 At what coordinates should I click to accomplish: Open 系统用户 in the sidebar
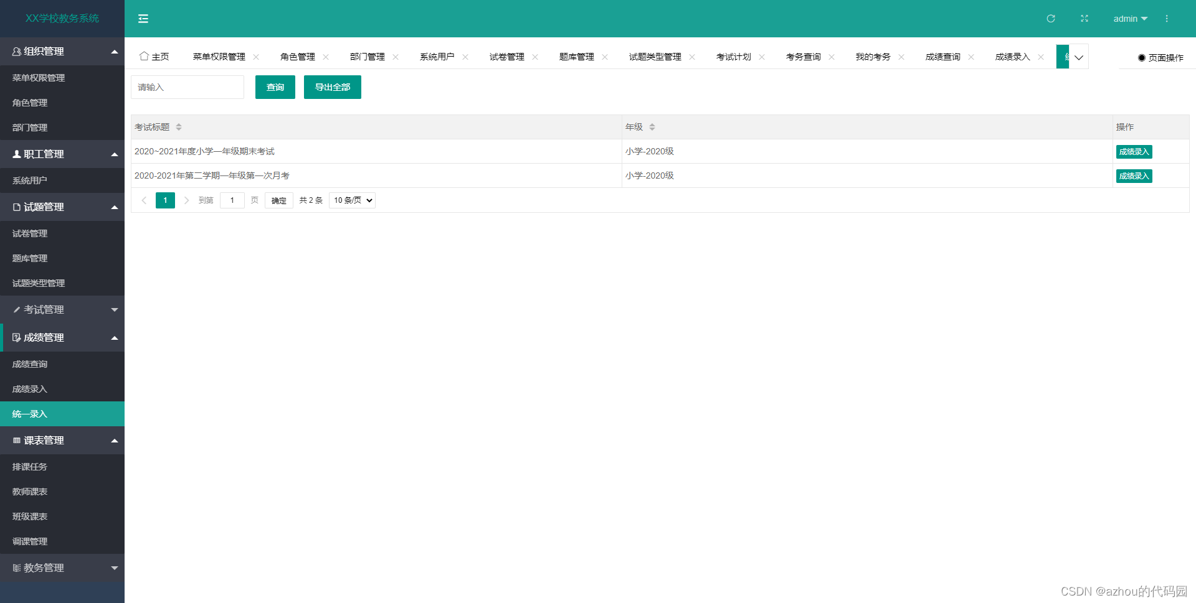pos(62,180)
